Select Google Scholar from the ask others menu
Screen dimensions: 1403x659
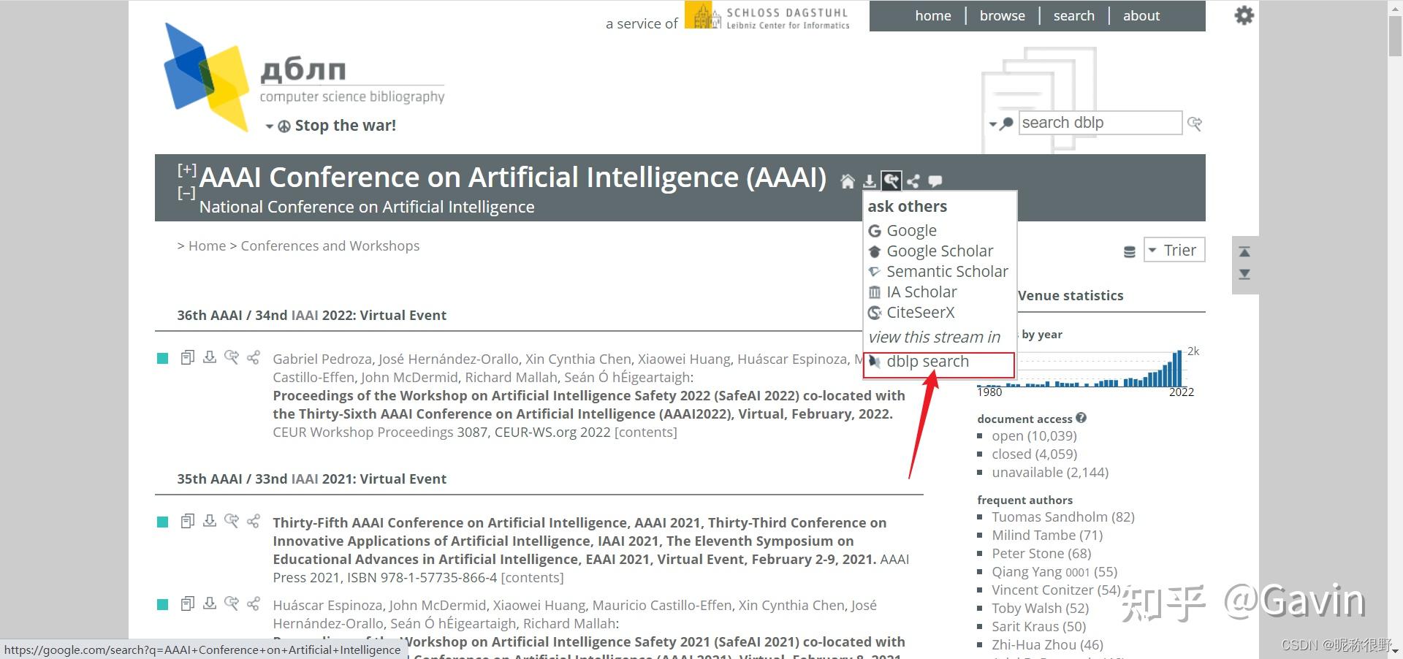pyautogui.click(x=940, y=251)
